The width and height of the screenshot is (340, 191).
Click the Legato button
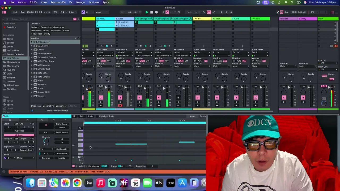pos(62,158)
